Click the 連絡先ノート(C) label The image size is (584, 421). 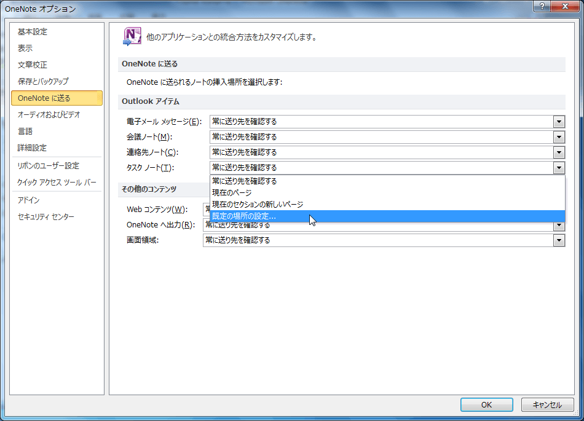152,152
